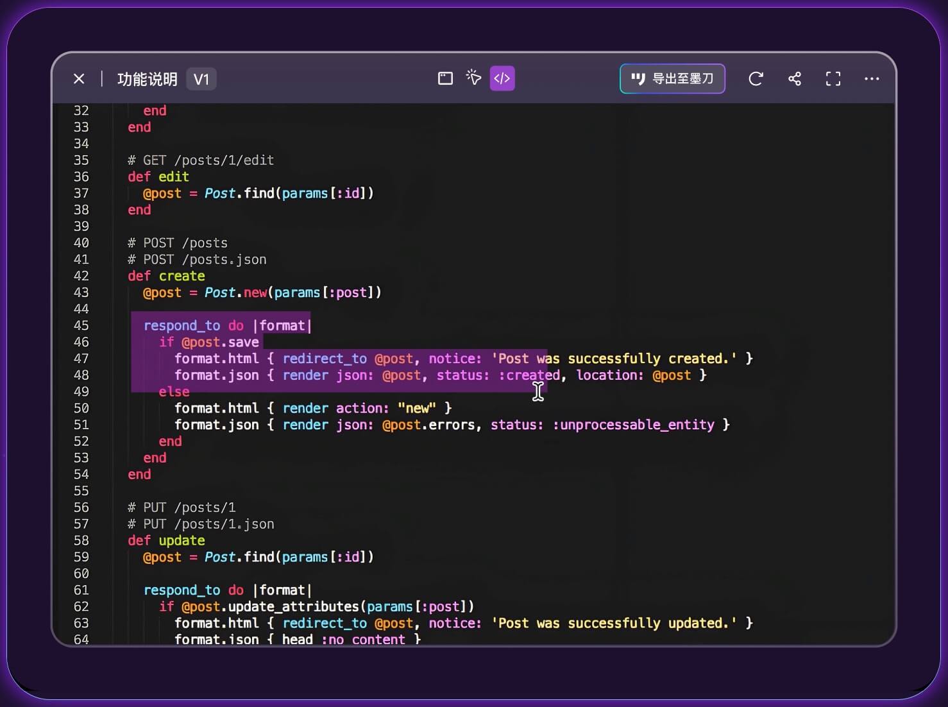Click the 导出至墨刀 button
Image resolution: width=948 pixels, height=707 pixels.
tap(672, 79)
